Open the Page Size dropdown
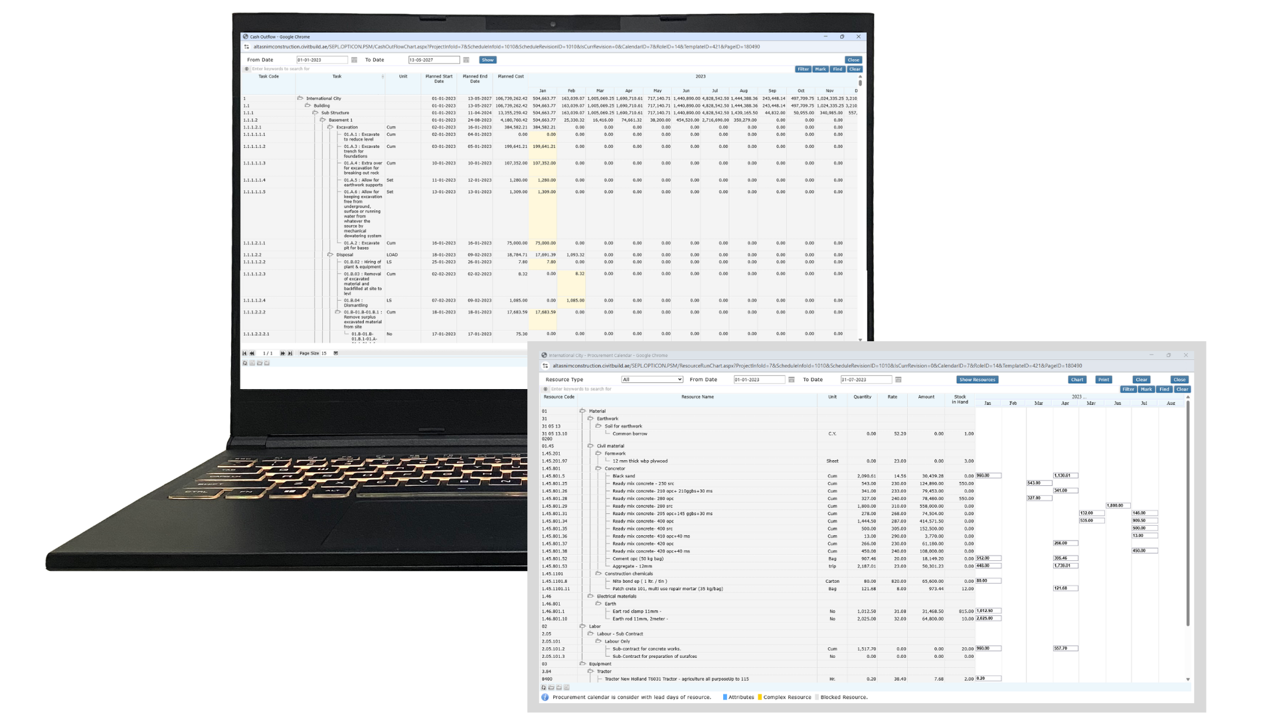Viewport: 1275px width, 717px height. coord(336,353)
